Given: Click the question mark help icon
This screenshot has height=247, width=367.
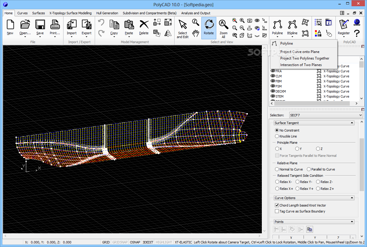Looking at the screenshot, I should (357, 33).
